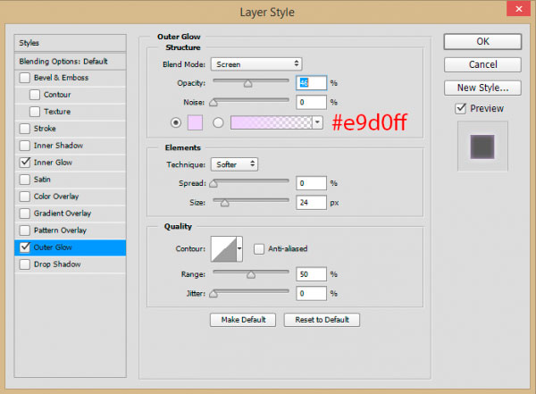Expand the gradient picker arrow
This screenshot has width=536, height=394.
click(317, 122)
